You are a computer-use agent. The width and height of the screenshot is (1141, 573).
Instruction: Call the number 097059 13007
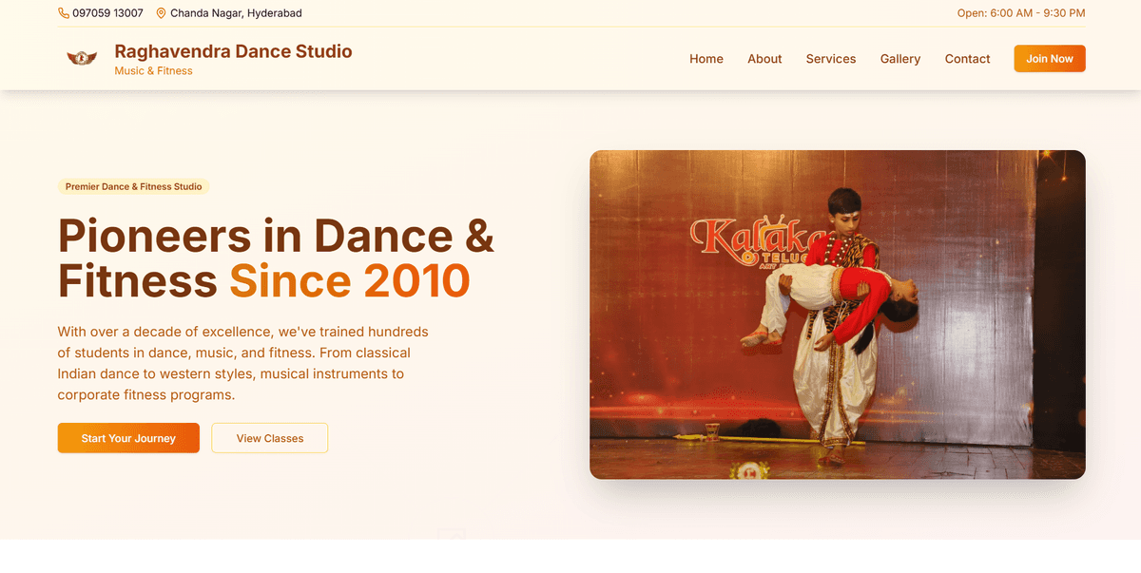coord(107,13)
